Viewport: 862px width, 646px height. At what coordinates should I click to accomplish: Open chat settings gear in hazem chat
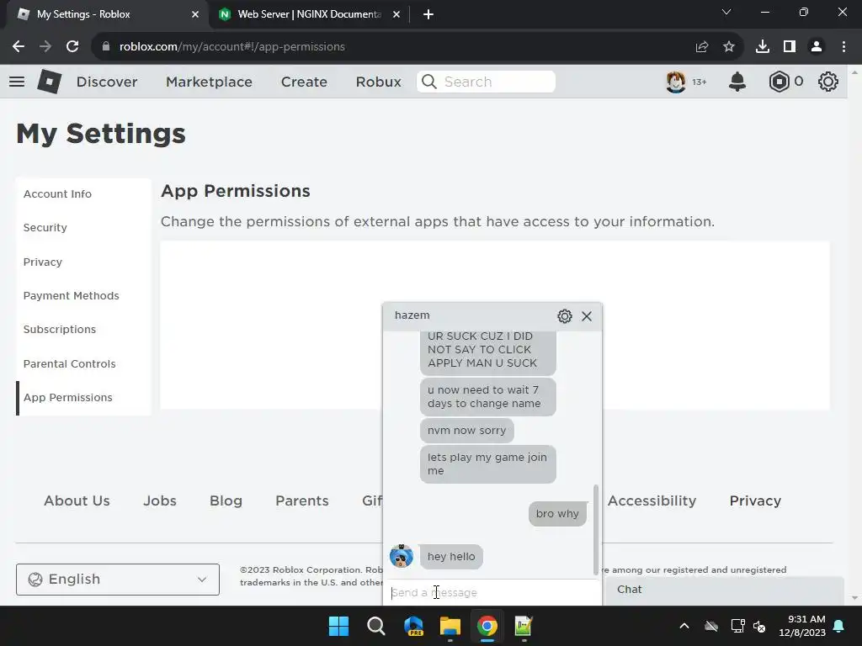pyautogui.click(x=565, y=316)
